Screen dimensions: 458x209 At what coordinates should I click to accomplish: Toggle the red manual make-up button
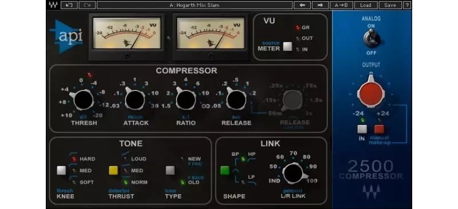(x=379, y=129)
